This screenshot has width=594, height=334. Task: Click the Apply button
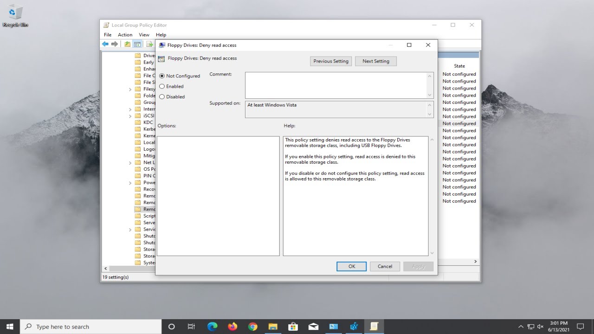(x=418, y=266)
